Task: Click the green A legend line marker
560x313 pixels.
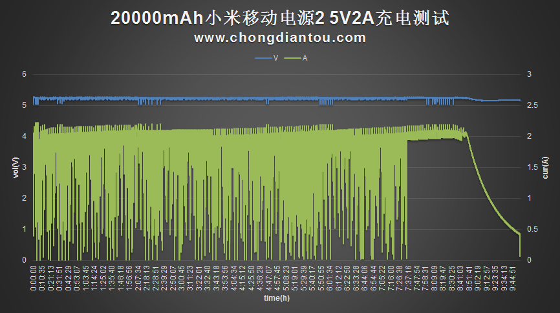Action: point(292,58)
